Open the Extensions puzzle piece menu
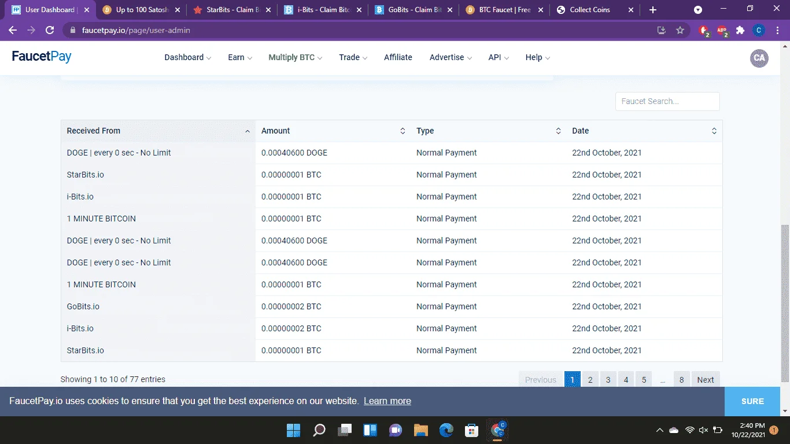The width and height of the screenshot is (790, 444). tap(740, 30)
